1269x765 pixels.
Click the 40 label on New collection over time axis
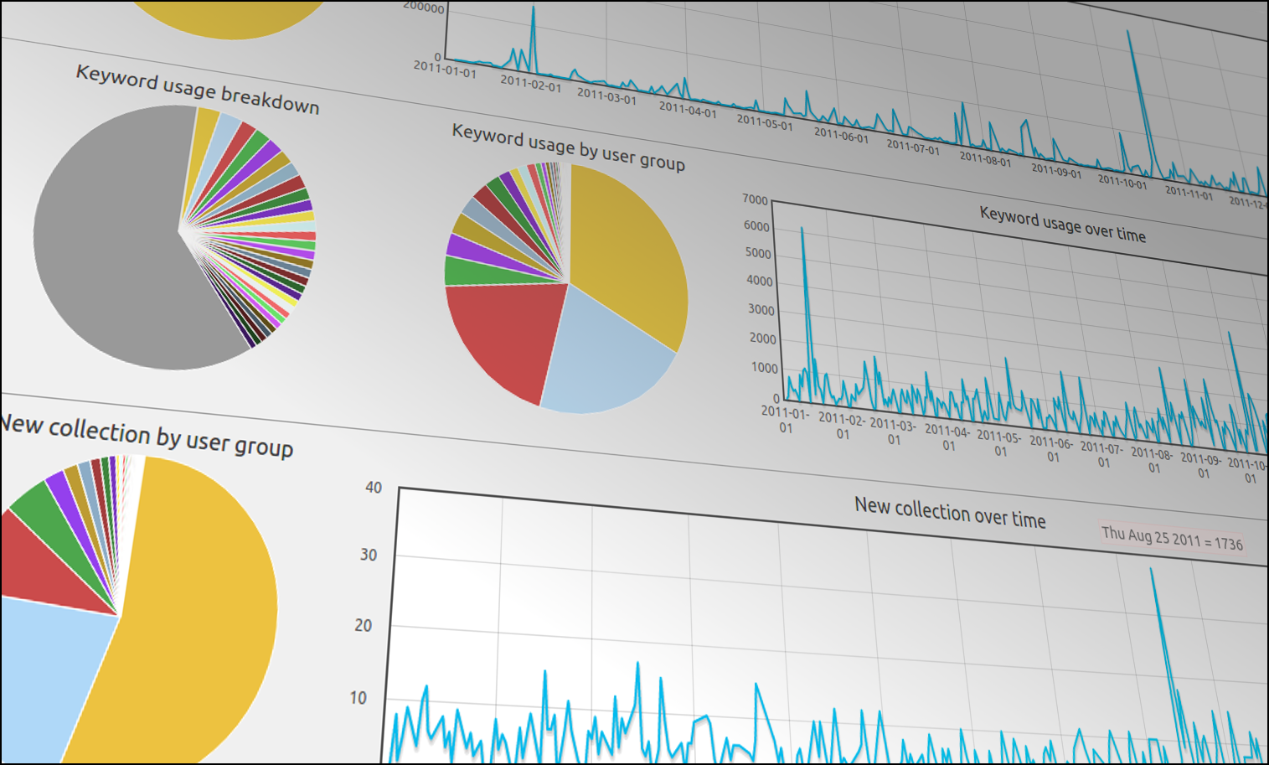374,488
